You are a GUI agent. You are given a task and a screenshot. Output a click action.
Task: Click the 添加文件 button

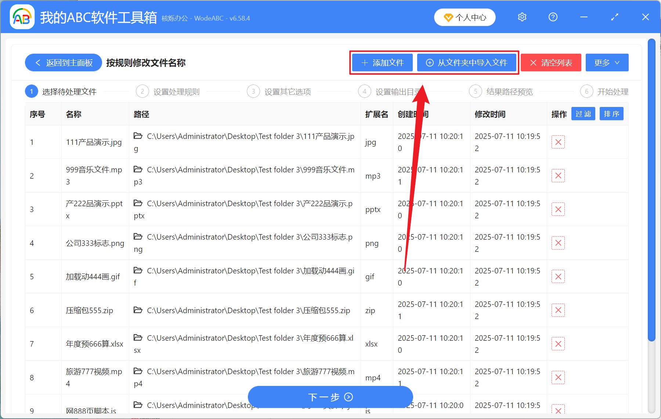point(382,62)
